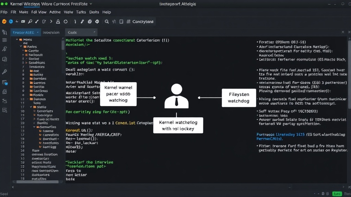The image size is (351, 197).
Task: Click the left sidebar icon with the blue badge
Action: click(5, 82)
